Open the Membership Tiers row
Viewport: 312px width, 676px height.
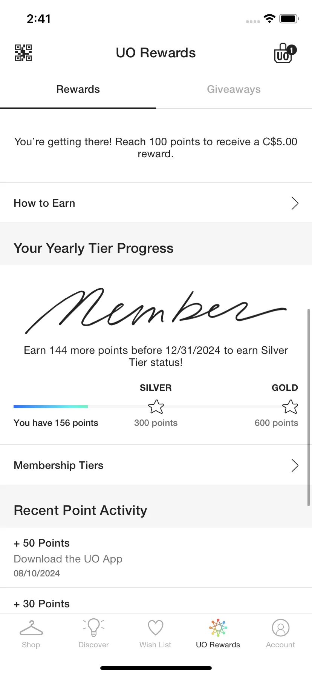point(156,465)
